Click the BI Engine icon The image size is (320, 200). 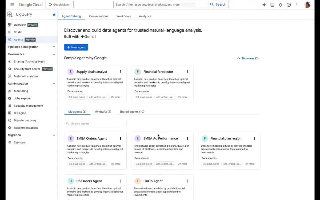(10, 113)
